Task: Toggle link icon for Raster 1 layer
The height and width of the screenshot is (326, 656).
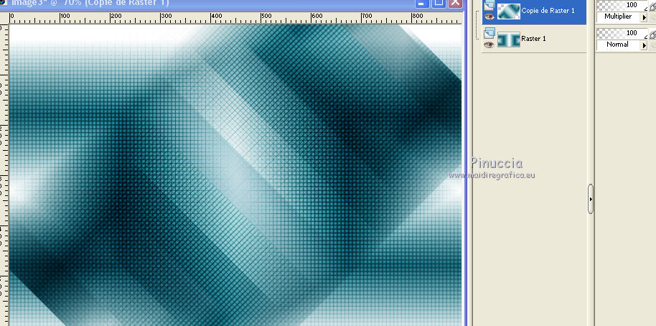Action: pyautogui.click(x=652, y=34)
